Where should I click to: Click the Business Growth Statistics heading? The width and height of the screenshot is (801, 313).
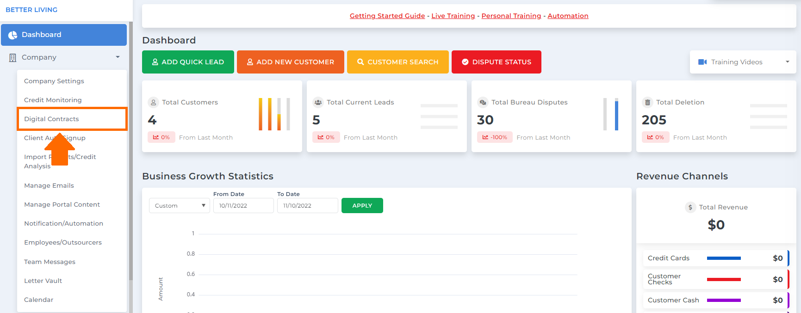point(208,176)
